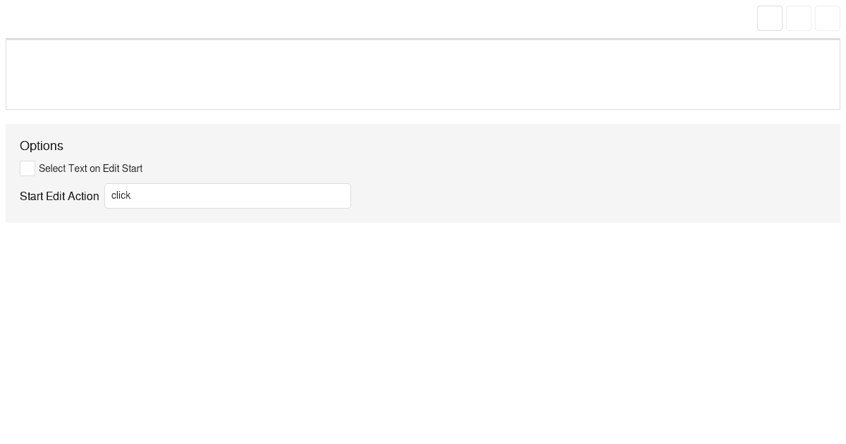This screenshot has height=444, width=846.
Task: Click the middle blank toolbar button
Action: coord(799,18)
